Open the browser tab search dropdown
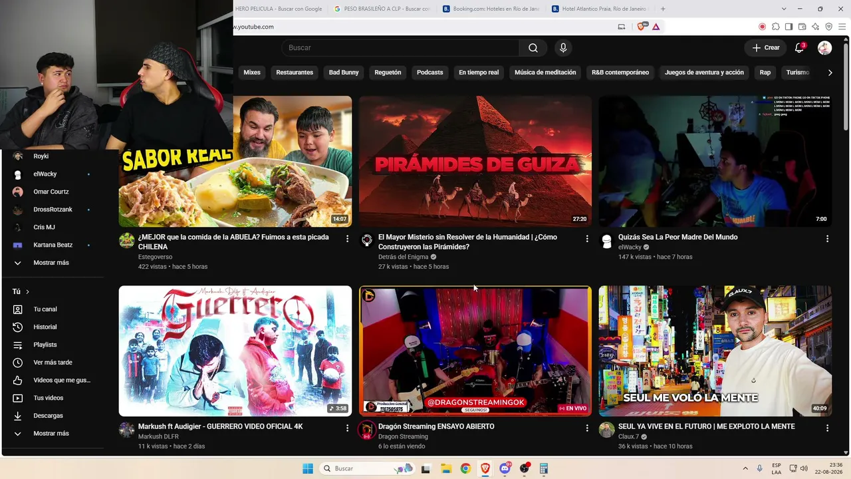This screenshot has width=851, height=479. (784, 9)
